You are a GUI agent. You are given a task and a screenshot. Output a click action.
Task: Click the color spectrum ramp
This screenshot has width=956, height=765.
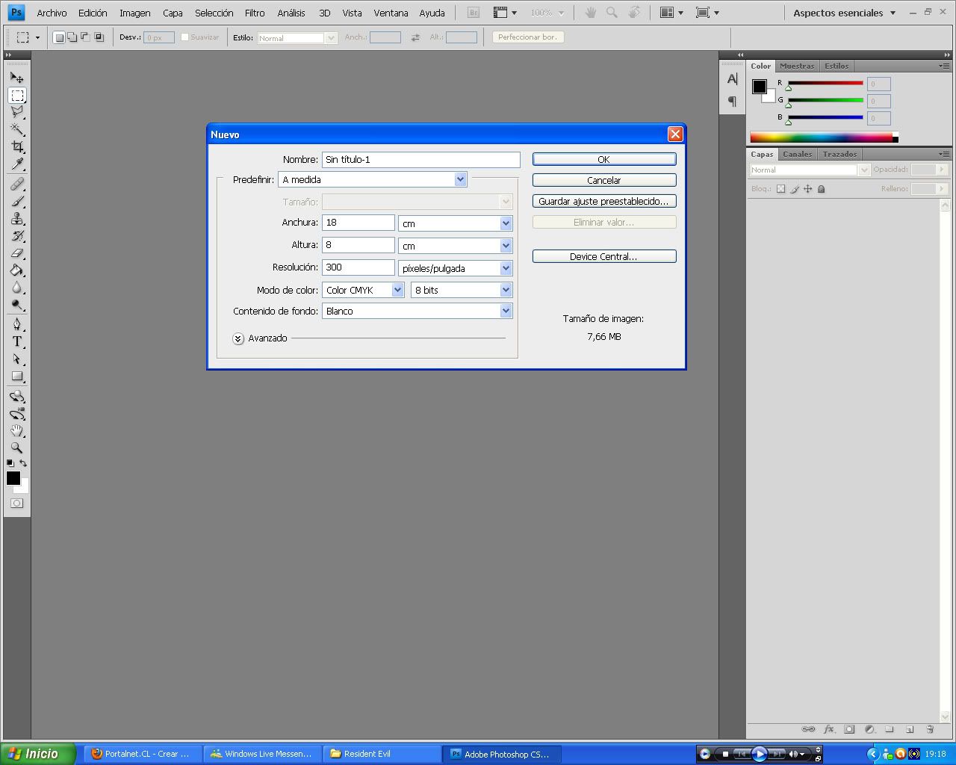[822, 137]
